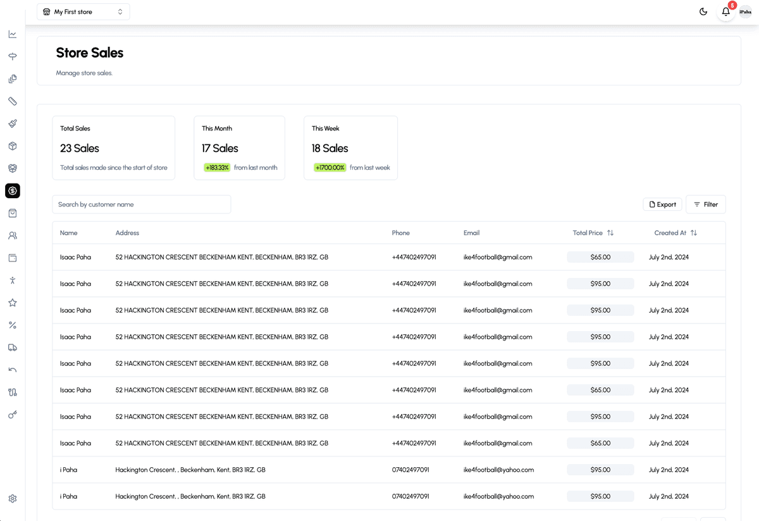This screenshot has width=759, height=521.
Task: Select the percent discounts icon
Action: tap(13, 325)
